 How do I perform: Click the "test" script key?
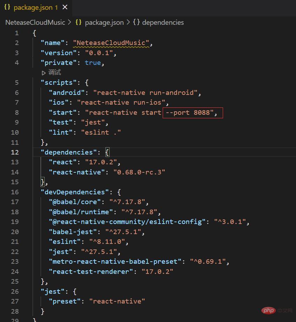[61, 122]
